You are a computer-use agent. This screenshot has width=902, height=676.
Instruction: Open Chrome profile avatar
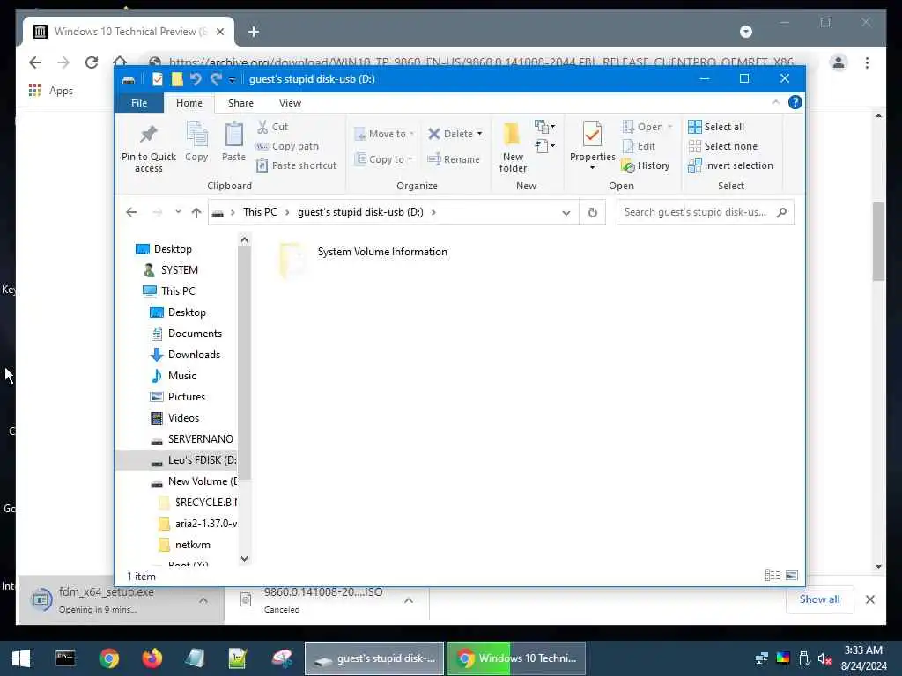pyautogui.click(x=839, y=62)
